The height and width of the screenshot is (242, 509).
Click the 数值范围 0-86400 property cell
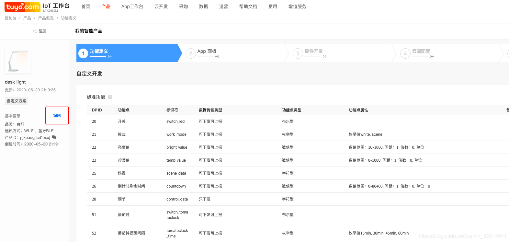pyautogui.click(x=390, y=186)
